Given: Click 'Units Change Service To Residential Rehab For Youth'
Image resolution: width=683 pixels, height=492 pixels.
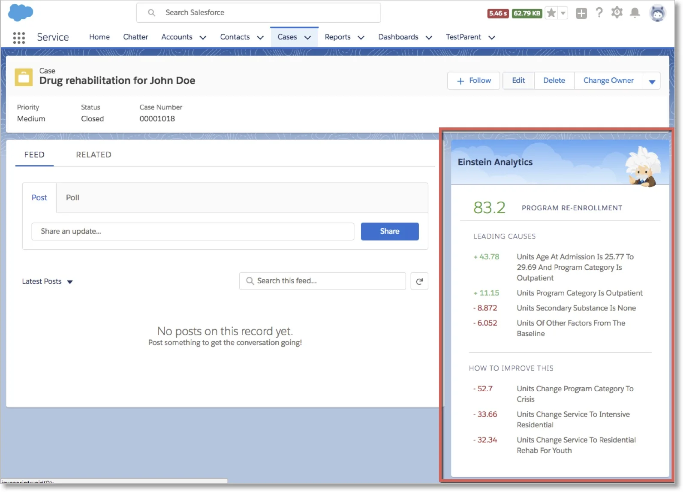Looking at the screenshot, I should point(576,446).
